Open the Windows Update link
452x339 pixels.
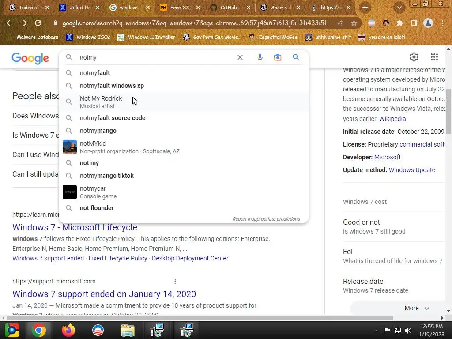(x=412, y=170)
